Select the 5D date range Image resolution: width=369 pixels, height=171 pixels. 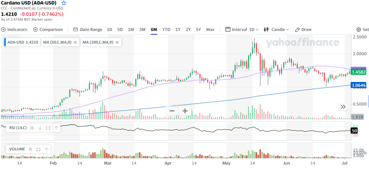pos(120,30)
